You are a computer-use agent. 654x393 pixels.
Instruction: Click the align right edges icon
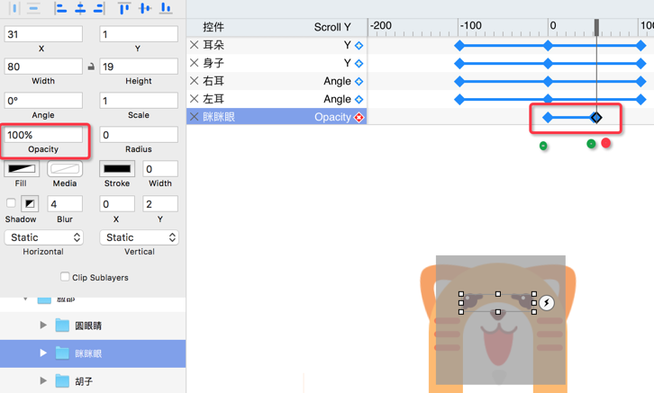tap(99, 8)
